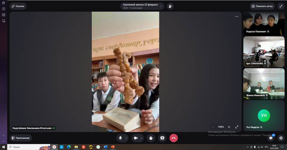This screenshot has height=150, width=287.
Task: Collapse the call window using the arrows icon
Action: click(281, 6)
